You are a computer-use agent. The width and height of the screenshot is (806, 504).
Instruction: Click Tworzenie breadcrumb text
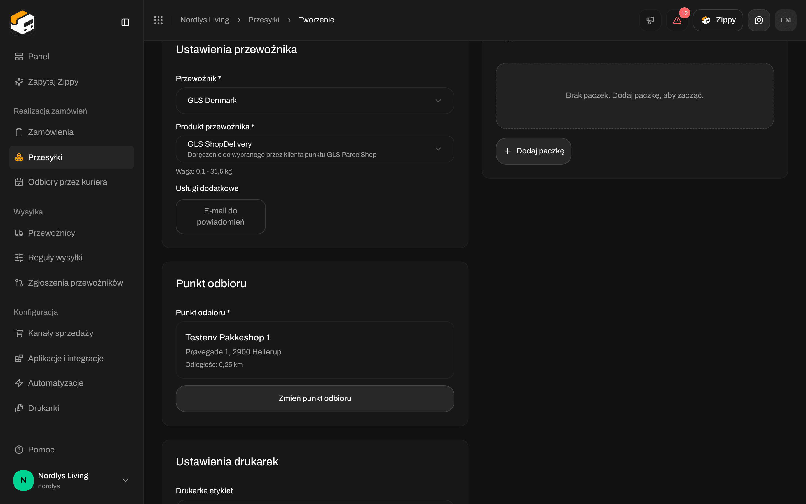coord(317,20)
